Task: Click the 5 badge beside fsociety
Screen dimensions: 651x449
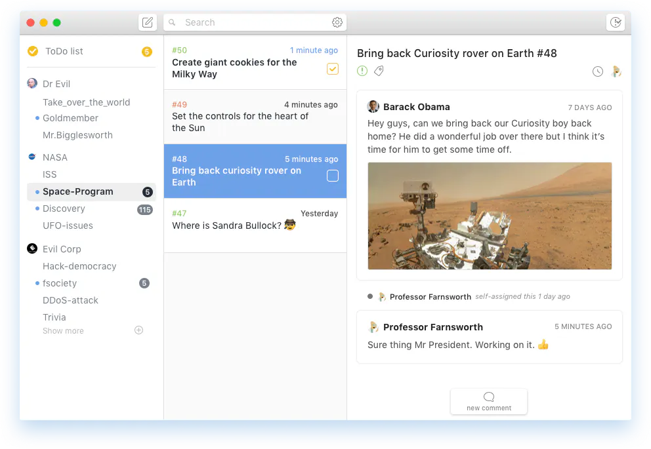Action: coord(144,283)
